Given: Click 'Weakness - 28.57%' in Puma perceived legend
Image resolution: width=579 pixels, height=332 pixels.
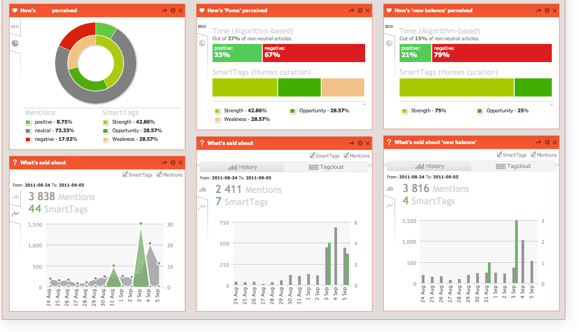Looking at the screenshot, I should [x=242, y=119].
